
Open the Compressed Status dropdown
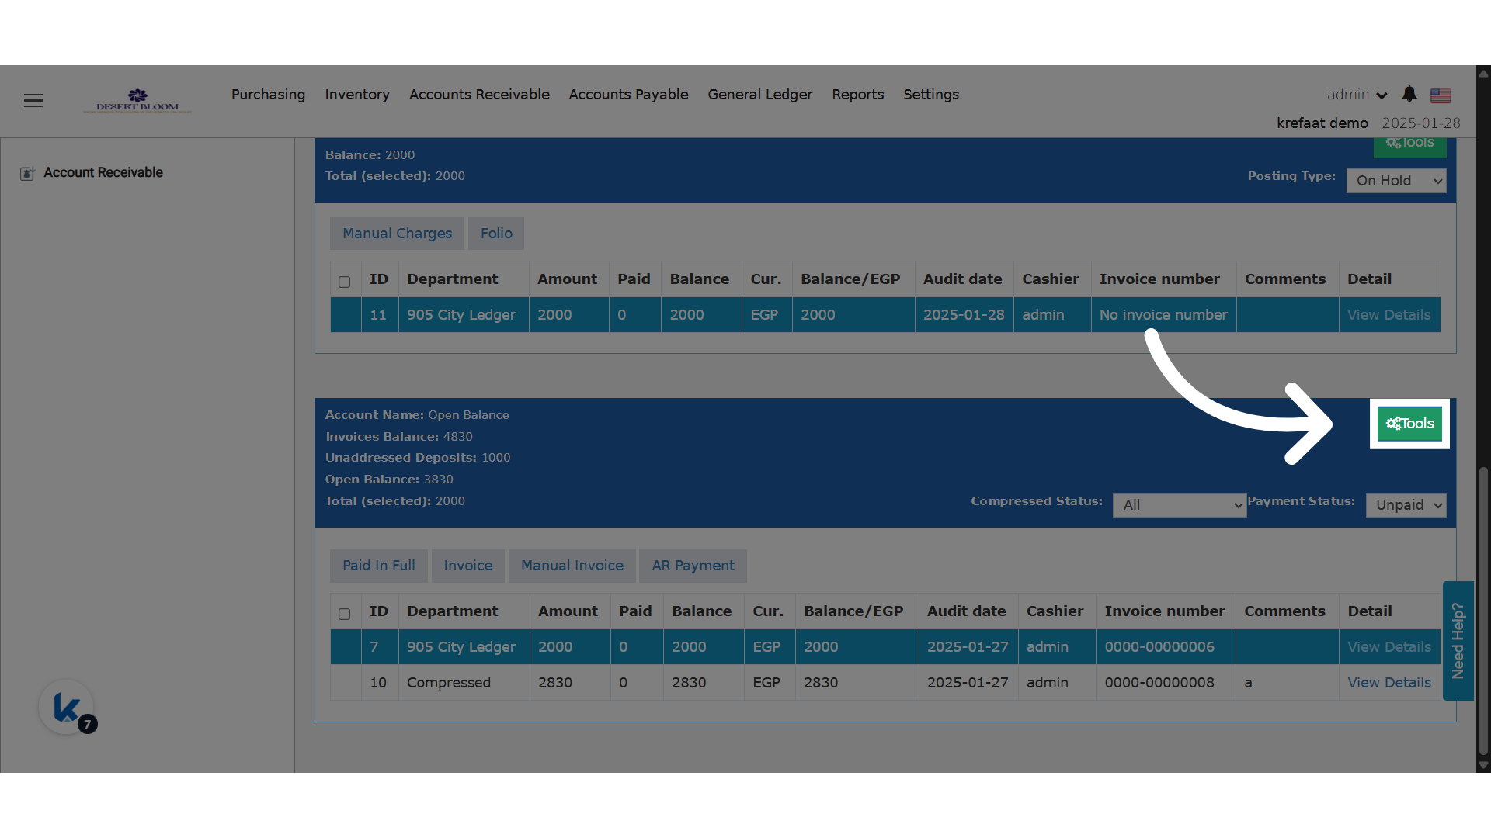1179,505
